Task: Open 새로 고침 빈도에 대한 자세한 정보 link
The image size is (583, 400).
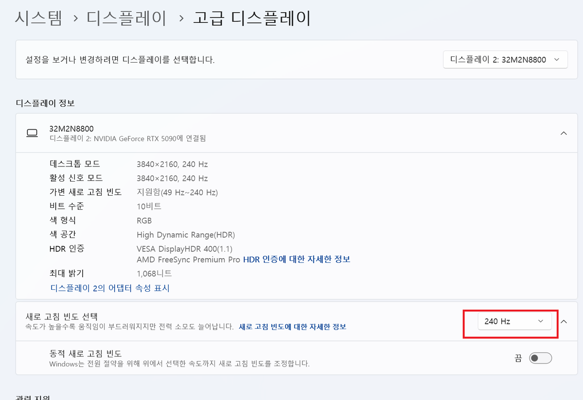Action: point(292,327)
